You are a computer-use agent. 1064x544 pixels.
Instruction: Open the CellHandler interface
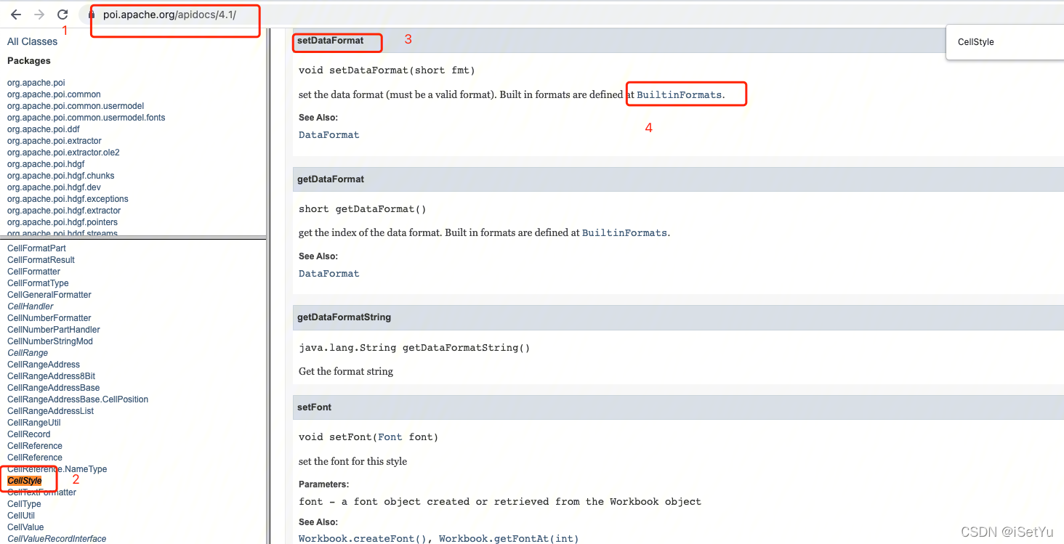(31, 306)
